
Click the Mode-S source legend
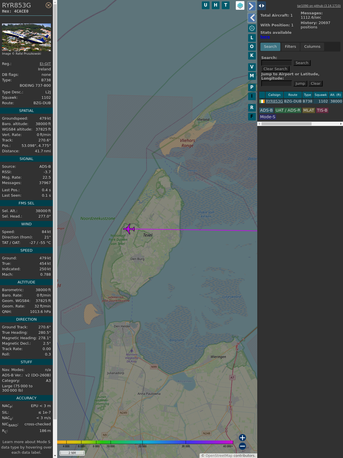[x=268, y=117]
